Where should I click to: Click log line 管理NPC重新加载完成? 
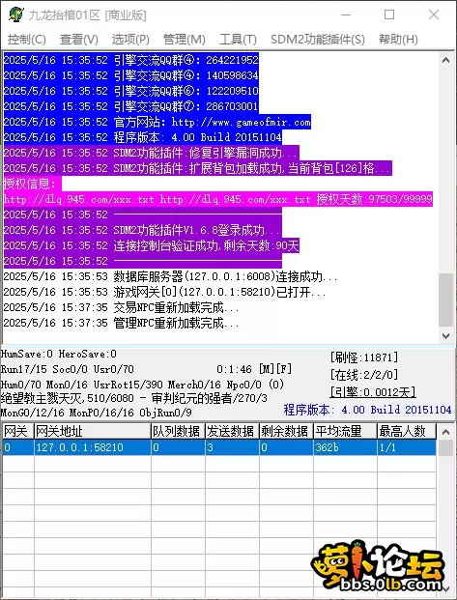121,323
